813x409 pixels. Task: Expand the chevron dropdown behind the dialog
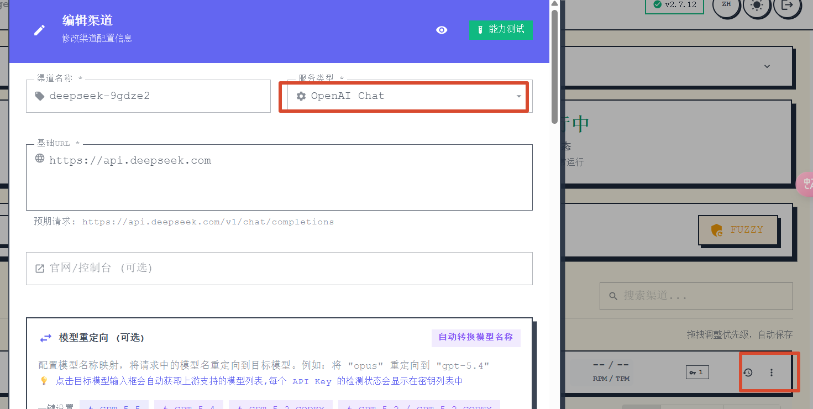(767, 66)
